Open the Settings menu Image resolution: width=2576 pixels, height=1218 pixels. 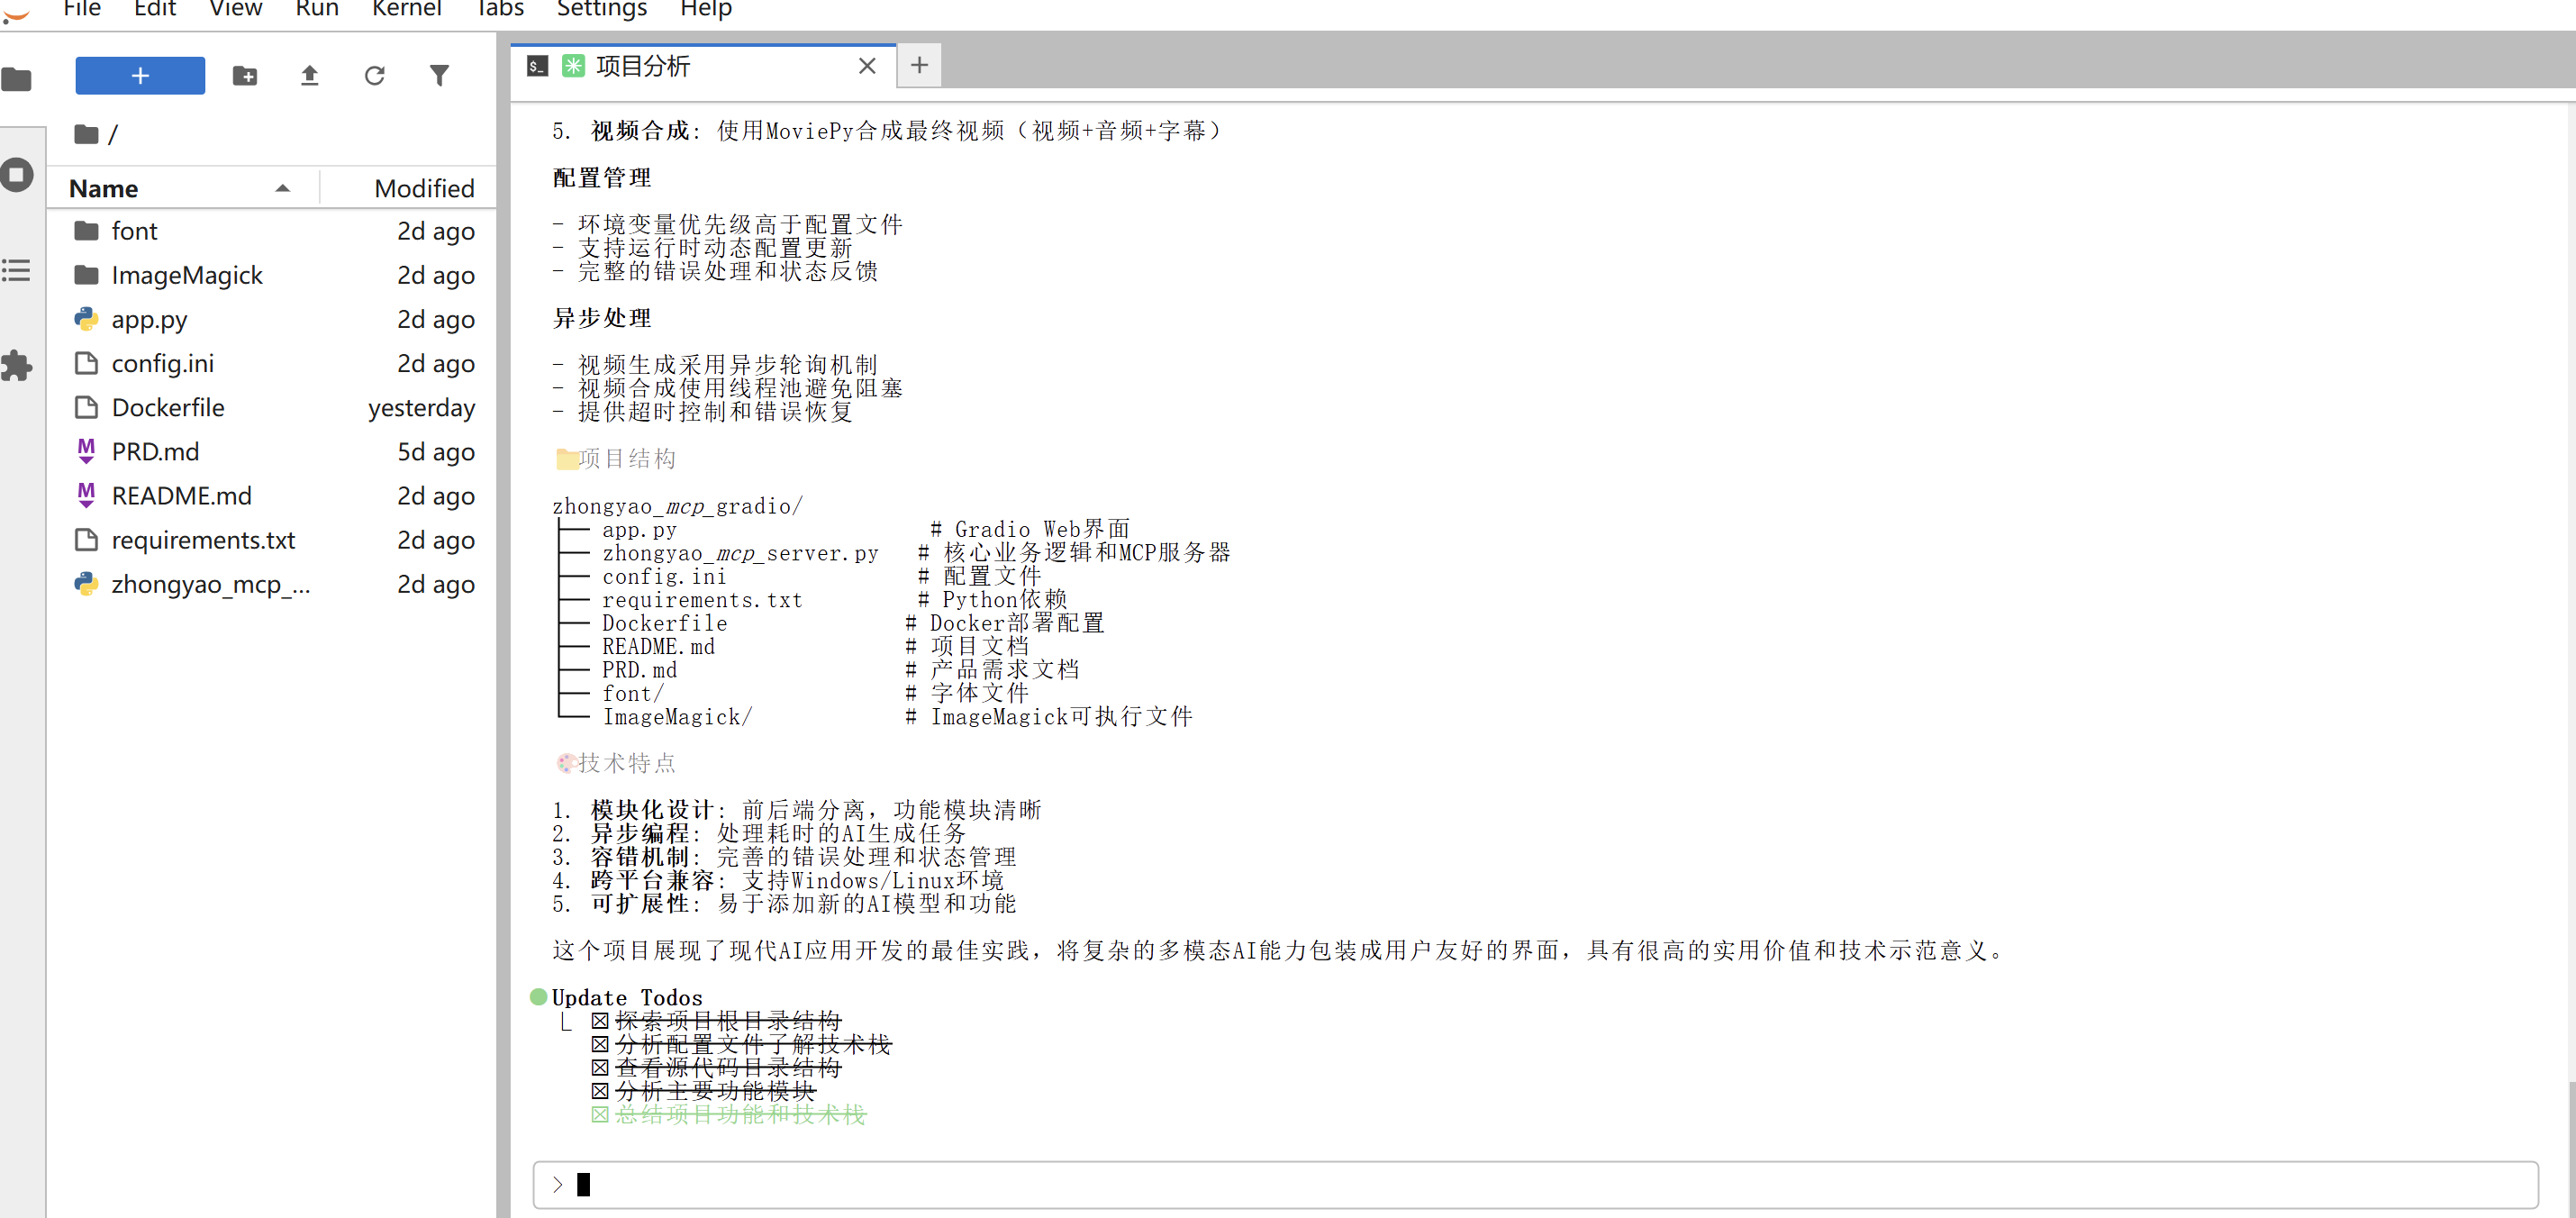click(601, 9)
